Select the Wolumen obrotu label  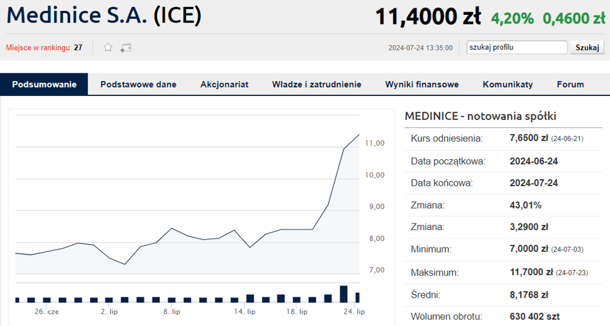click(x=446, y=316)
